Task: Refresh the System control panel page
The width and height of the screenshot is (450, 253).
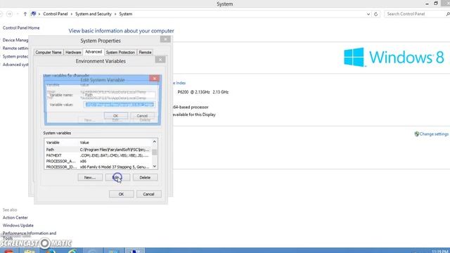Action: click(x=375, y=14)
